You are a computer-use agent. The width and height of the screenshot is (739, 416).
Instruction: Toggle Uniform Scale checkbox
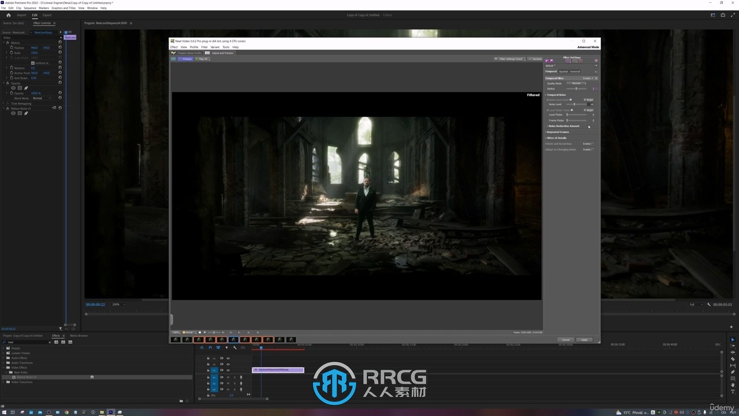33,63
